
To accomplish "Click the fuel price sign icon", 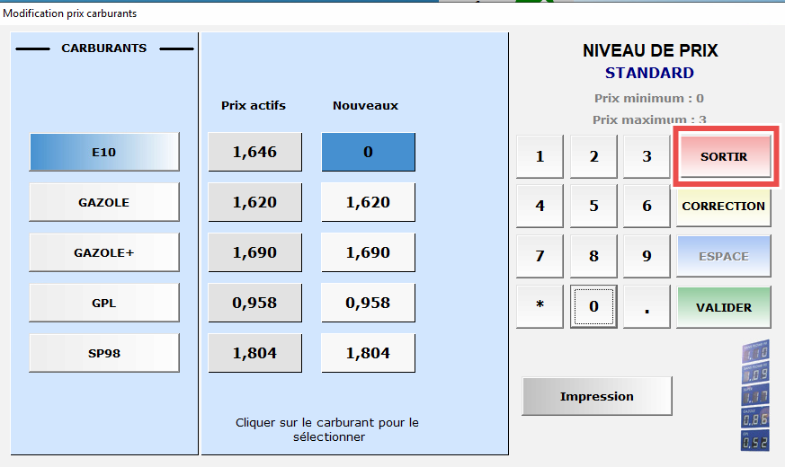I will pos(754,395).
